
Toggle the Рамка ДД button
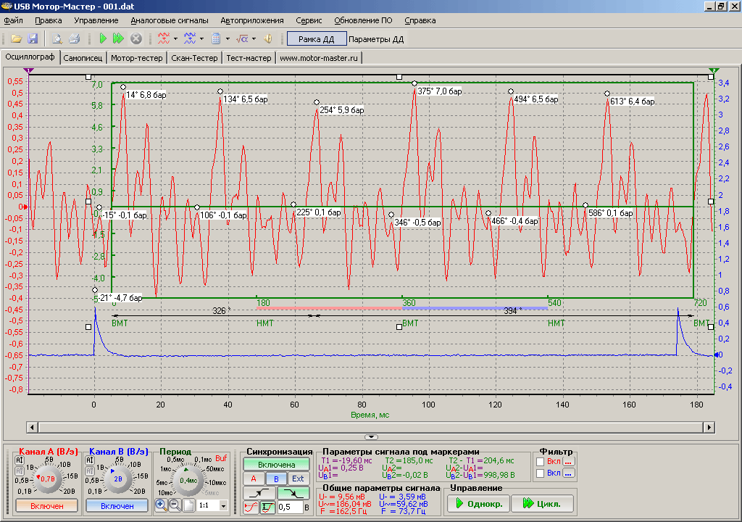pyautogui.click(x=317, y=39)
